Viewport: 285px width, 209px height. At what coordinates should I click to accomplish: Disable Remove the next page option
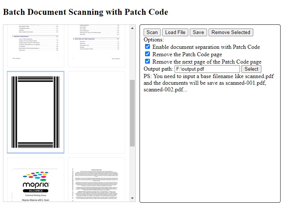tap(148, 61)
